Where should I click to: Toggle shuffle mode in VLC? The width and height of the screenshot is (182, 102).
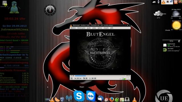[x=95, y=78]
